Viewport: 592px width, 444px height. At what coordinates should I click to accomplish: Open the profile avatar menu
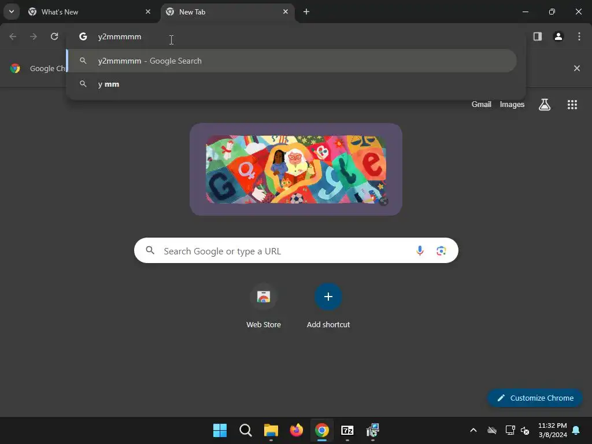(558, 36)
